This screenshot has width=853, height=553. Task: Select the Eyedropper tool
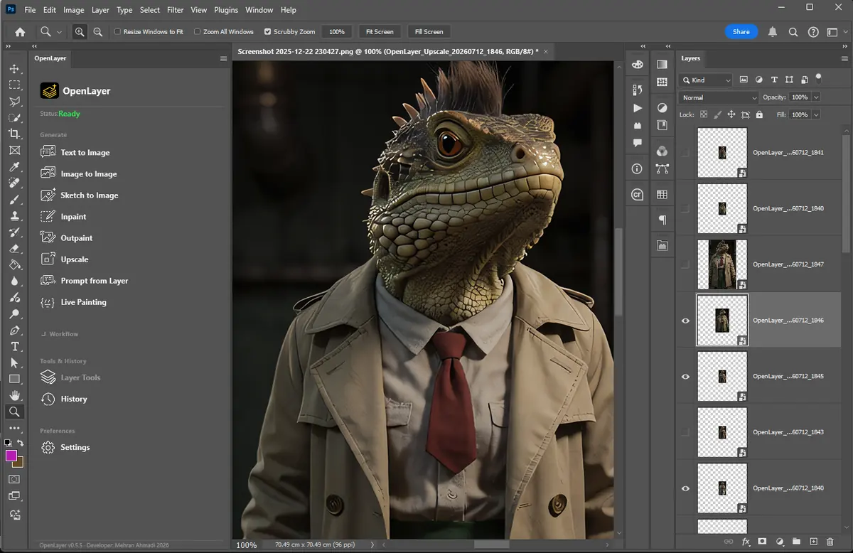pyautogui.click(x=14, y=167)
